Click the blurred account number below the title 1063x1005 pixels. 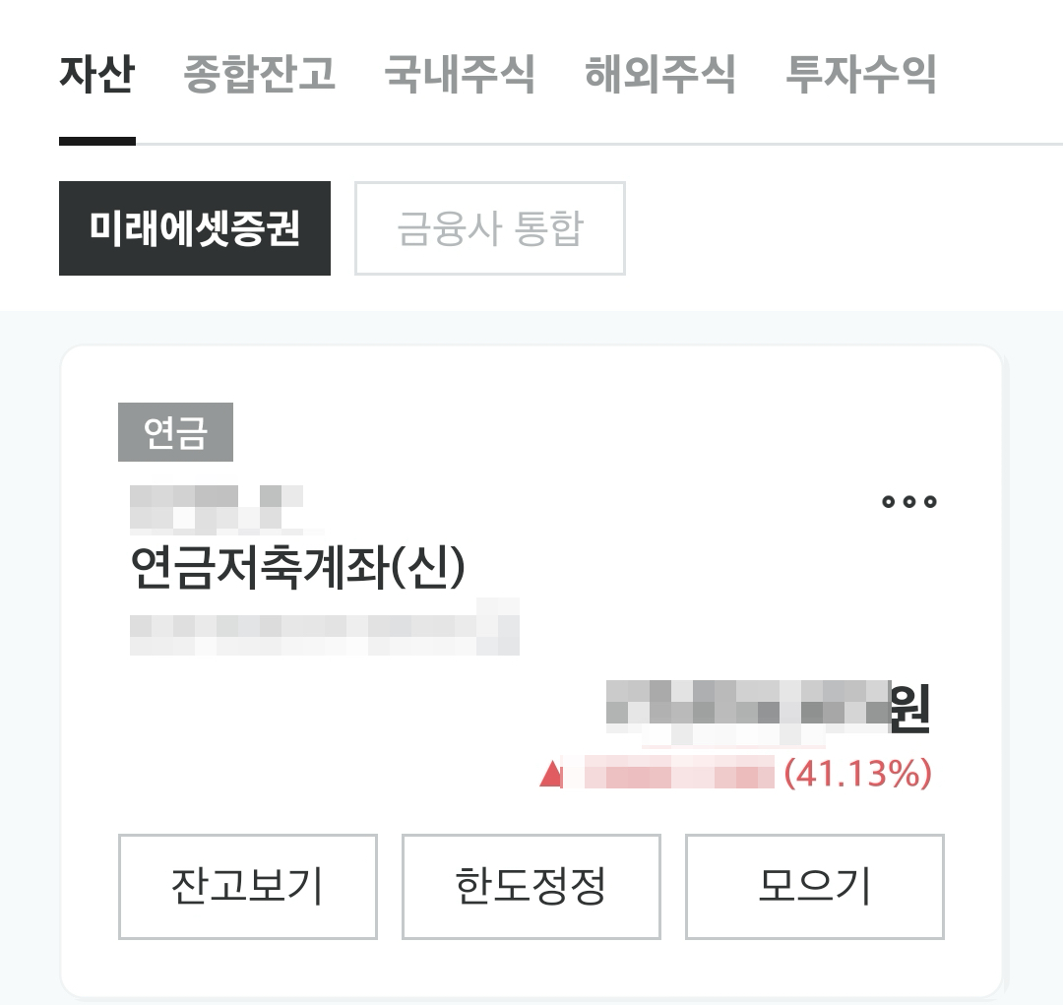324,627
